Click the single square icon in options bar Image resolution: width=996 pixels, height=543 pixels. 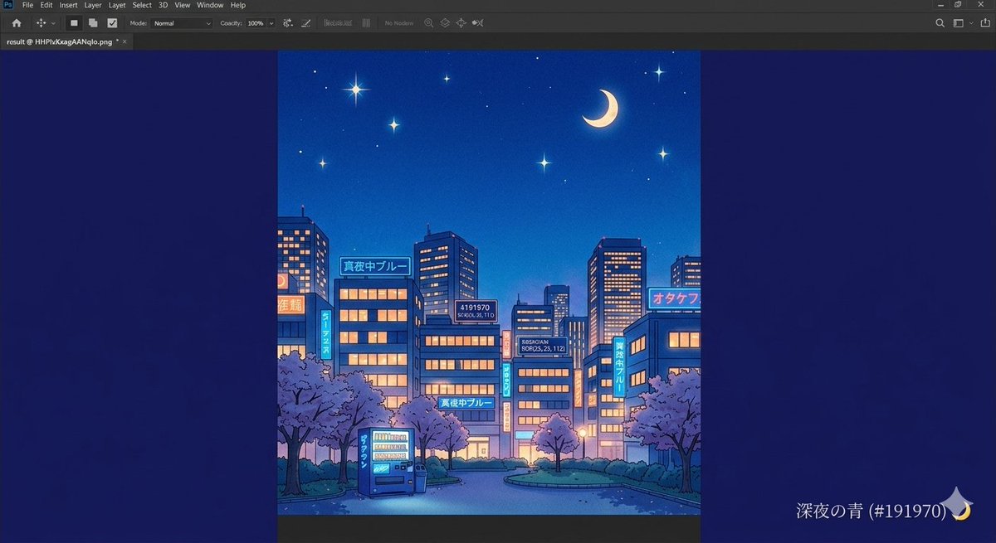pyautogui.click(x=74, y=23)
